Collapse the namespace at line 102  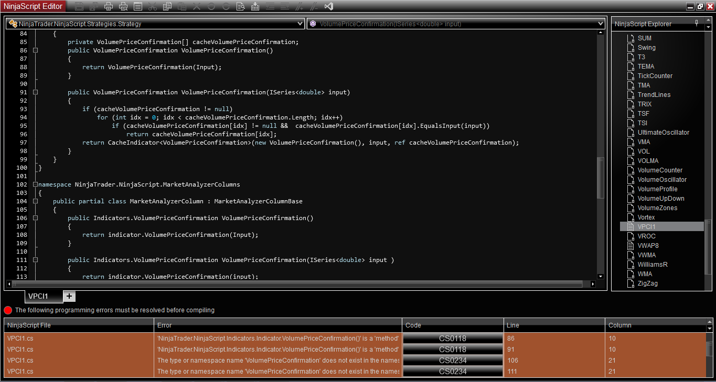[36, 184]
